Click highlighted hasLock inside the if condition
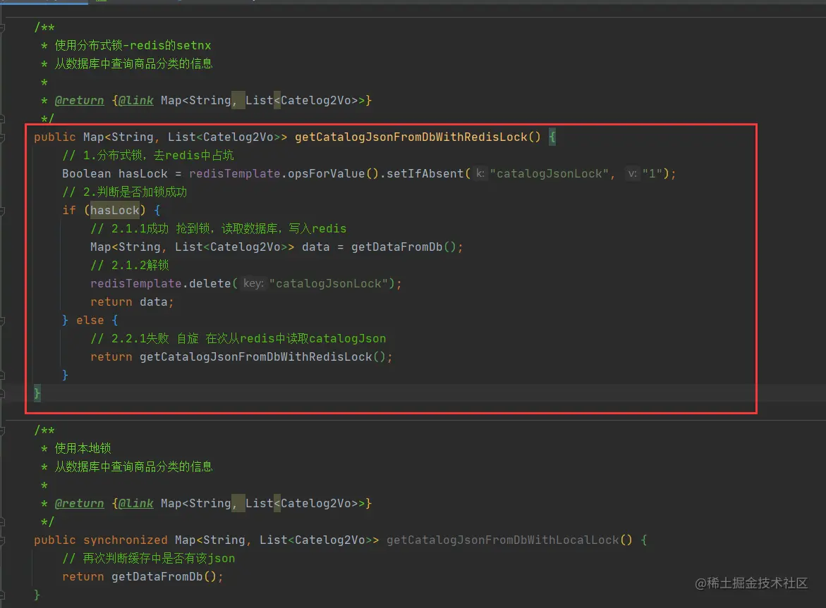This screenshot has width=826, height=608. pyautogui.click(x=115, y=211)
